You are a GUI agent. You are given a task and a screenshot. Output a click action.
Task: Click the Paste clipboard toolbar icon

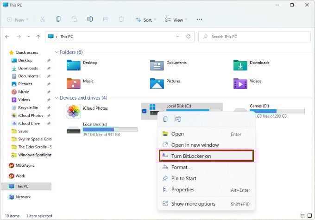pos(74,19)
